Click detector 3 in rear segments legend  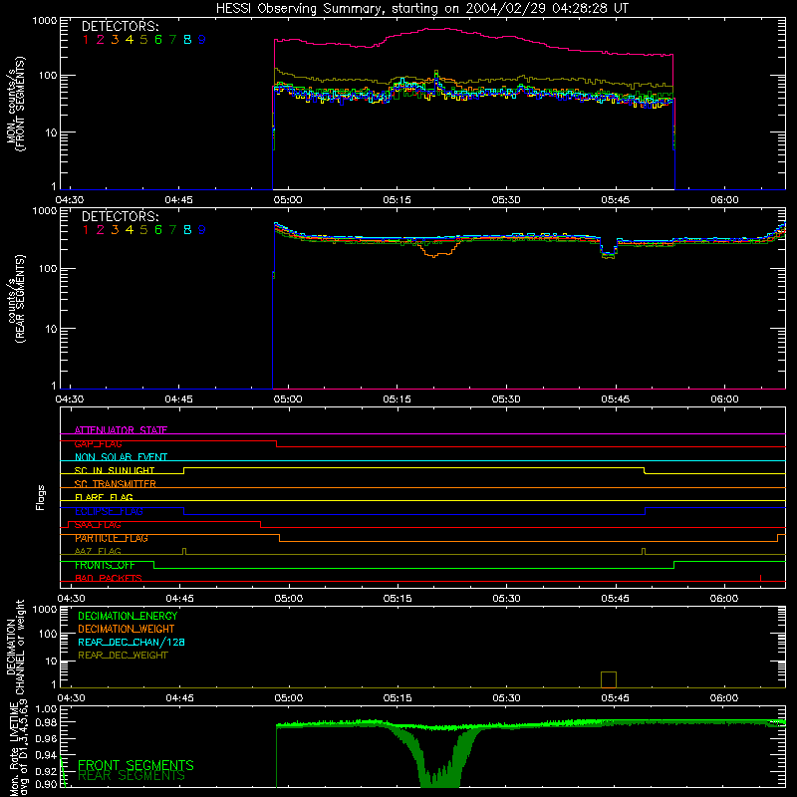click(115, 230)
